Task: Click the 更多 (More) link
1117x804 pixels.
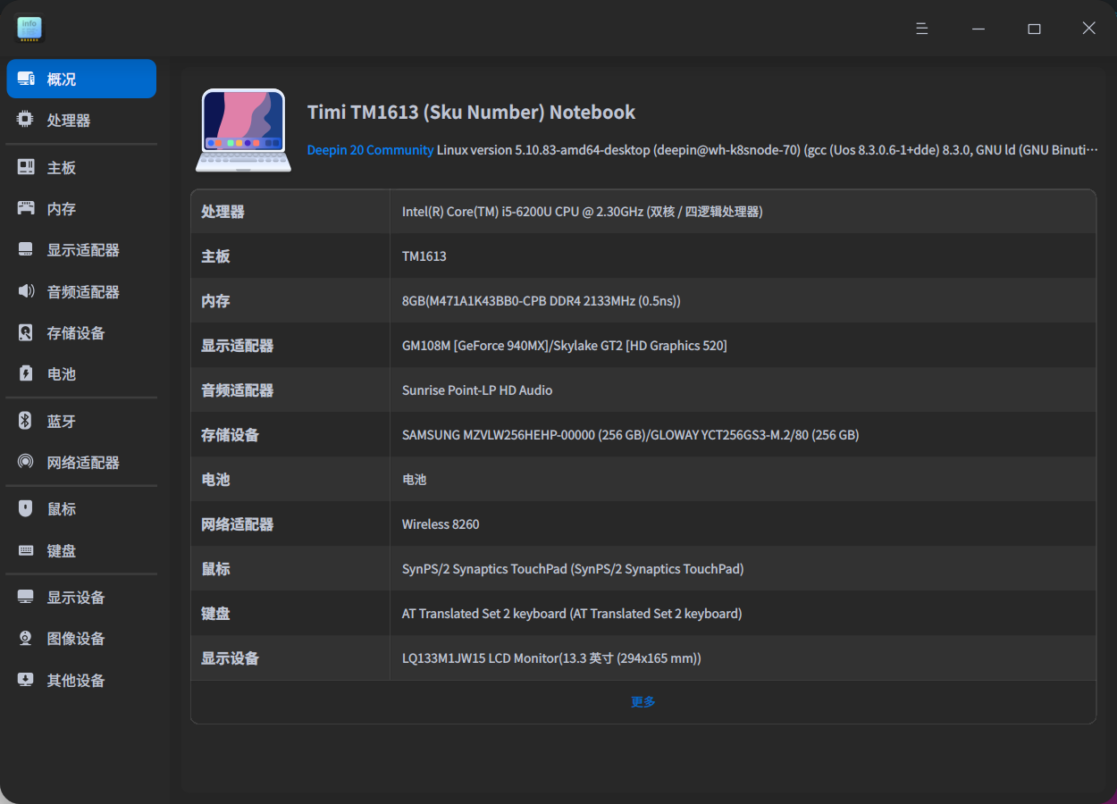Action: coord(642,701)
